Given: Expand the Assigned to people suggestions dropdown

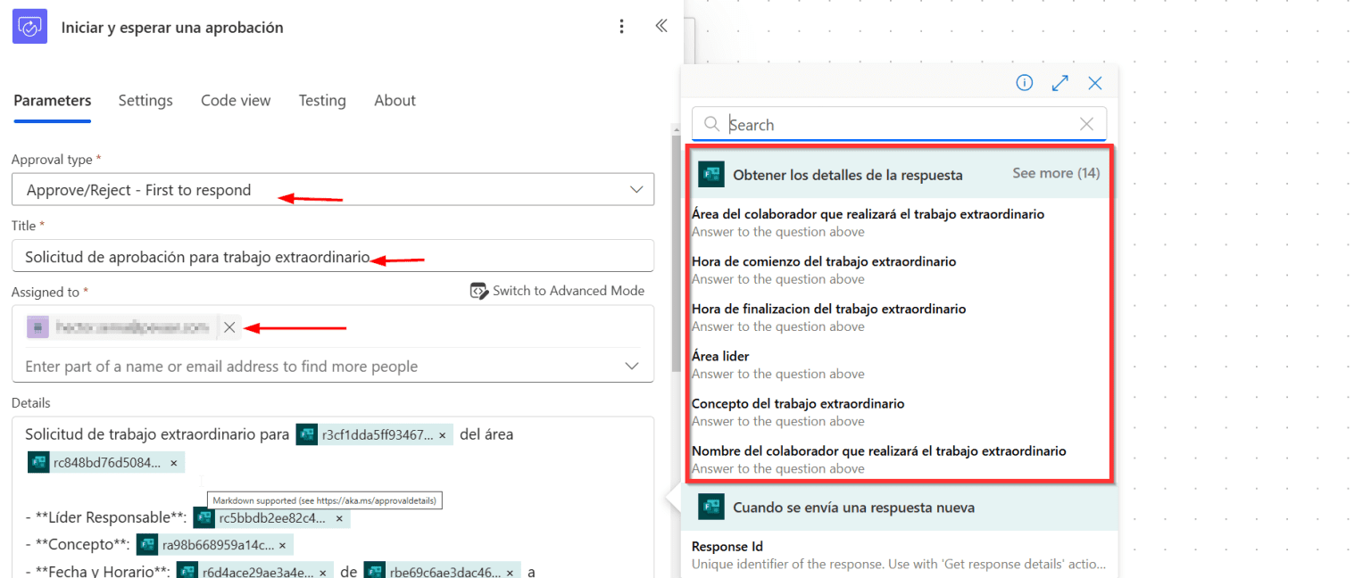Looking at the screenshot, I should click(x=631, y=367).
